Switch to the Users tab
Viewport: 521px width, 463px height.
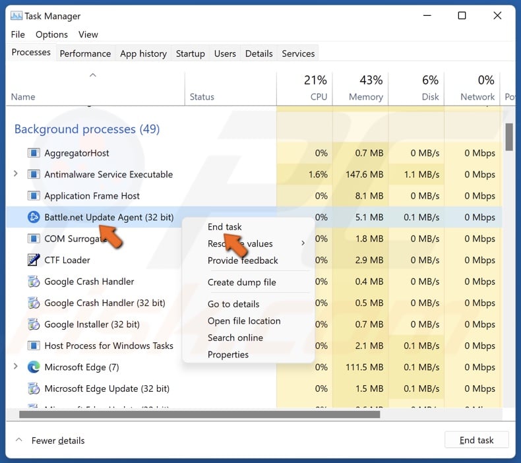pos(225,53)
